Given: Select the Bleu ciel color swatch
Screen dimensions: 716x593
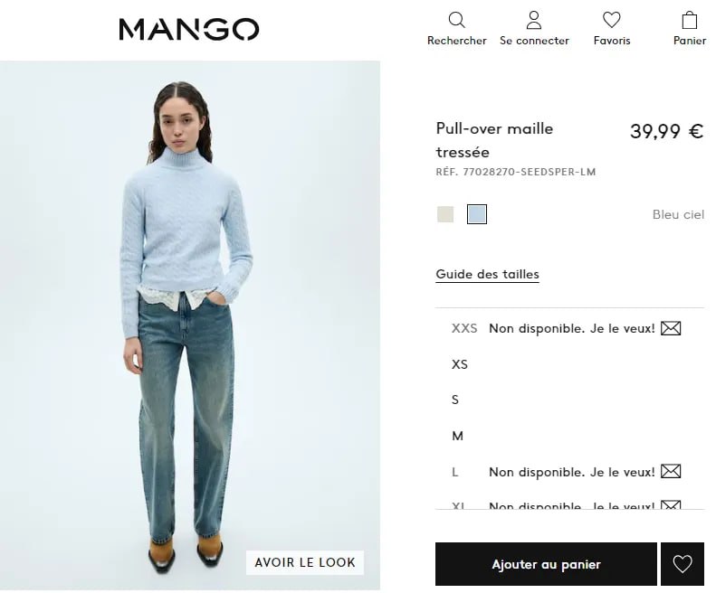Looking at the screenshot, I should [x=477, y=214].
